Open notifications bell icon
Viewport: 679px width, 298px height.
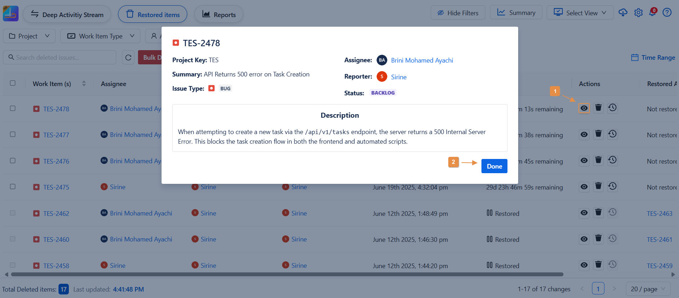tap(652, 12)
